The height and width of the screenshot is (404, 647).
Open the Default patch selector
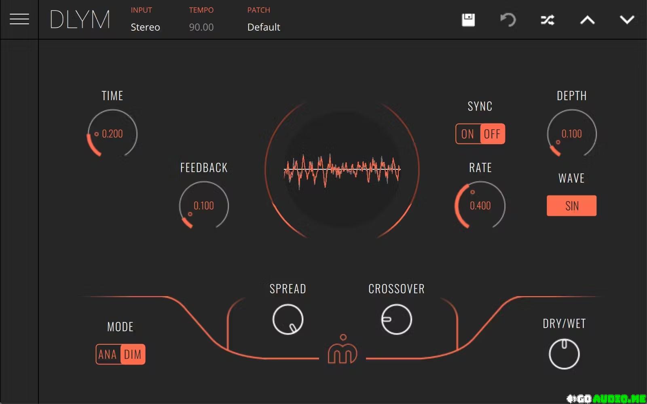pos(264,27)
